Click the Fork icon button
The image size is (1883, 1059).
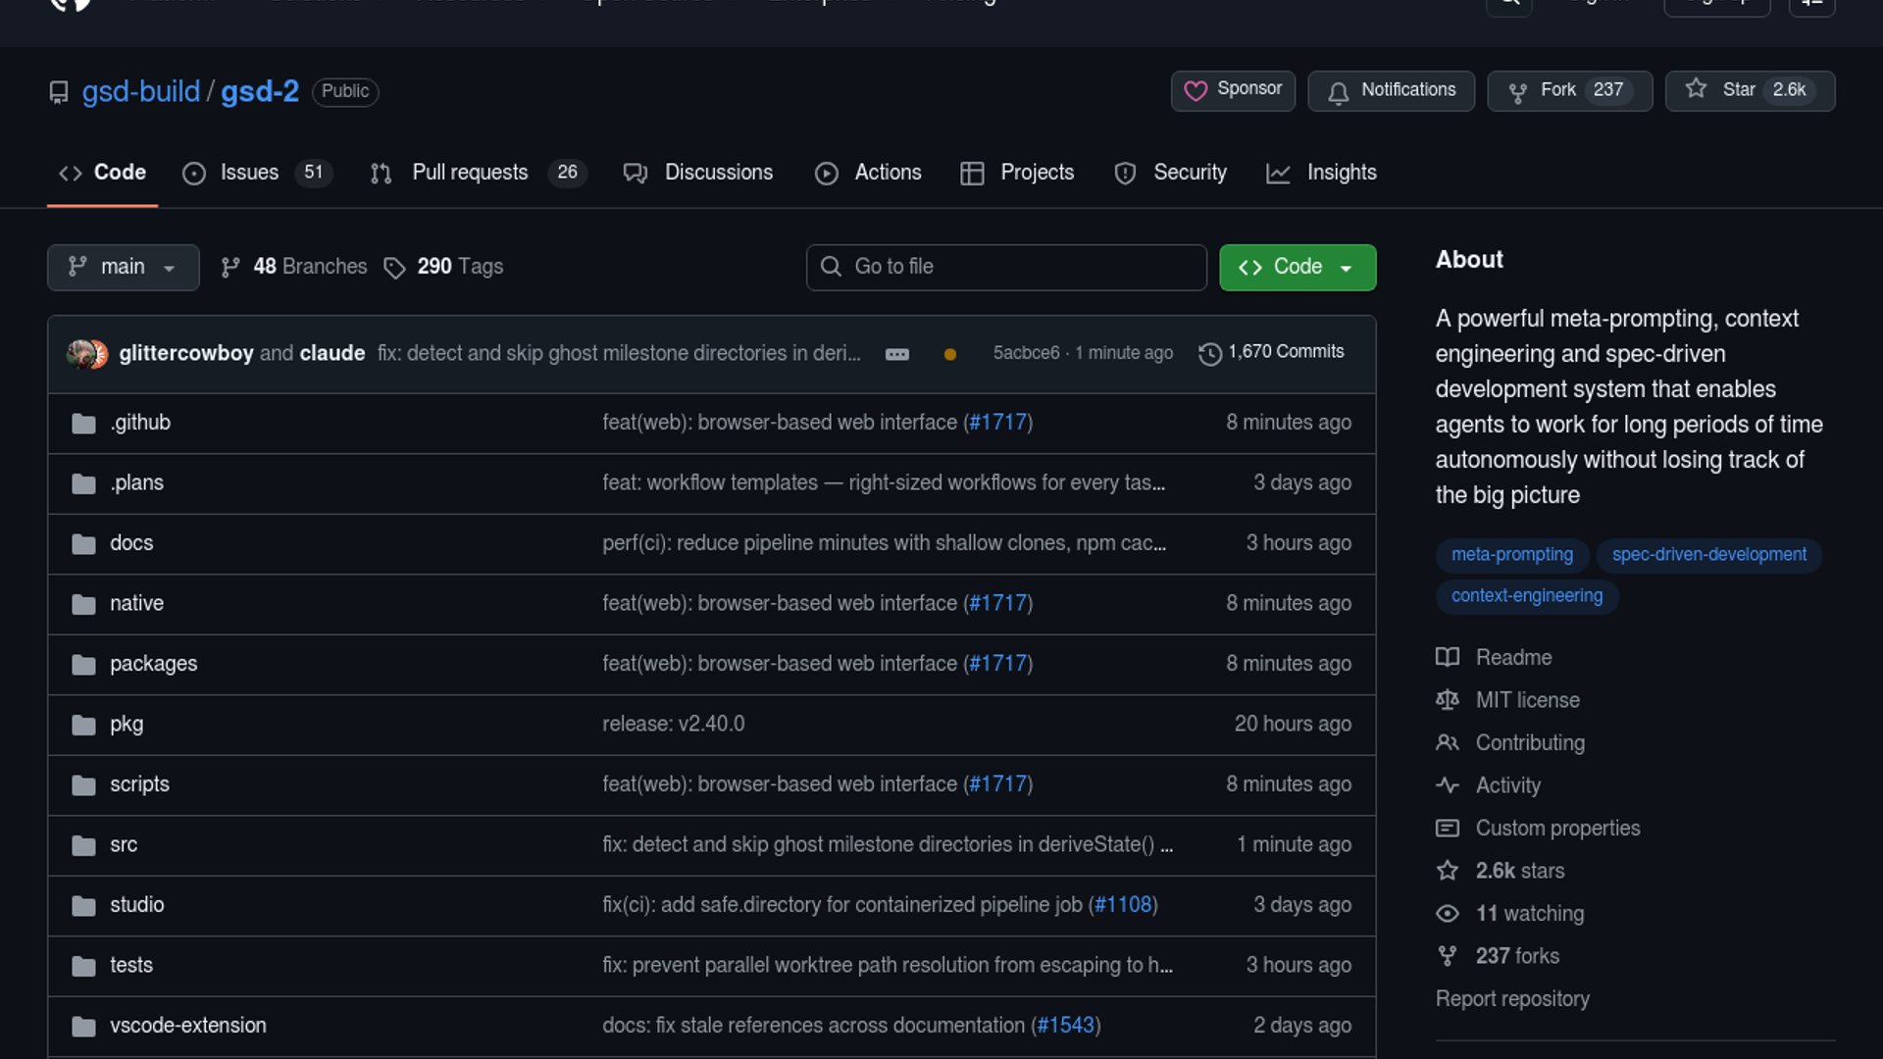(1518, 91)
